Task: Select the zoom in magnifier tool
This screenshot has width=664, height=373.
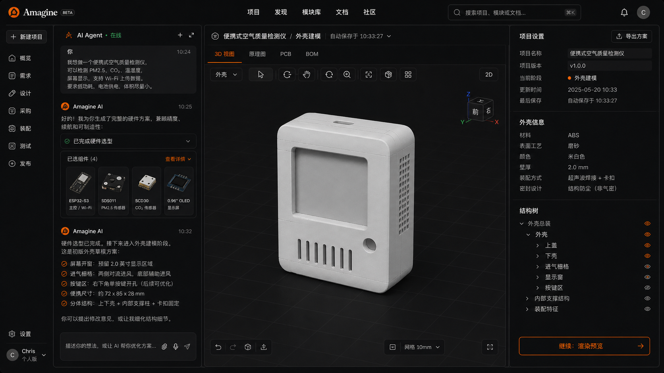Action: tap(347, 75)
